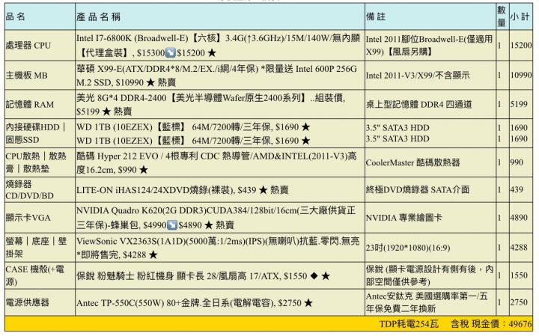Click quantity 1 in the 處理器 CPU row

pyautogui.click(x=499, y=46)
